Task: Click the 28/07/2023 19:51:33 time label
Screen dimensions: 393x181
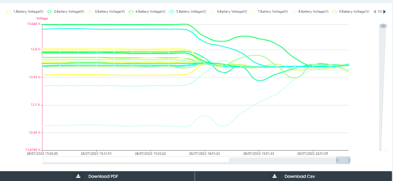Action: [258, 153]
